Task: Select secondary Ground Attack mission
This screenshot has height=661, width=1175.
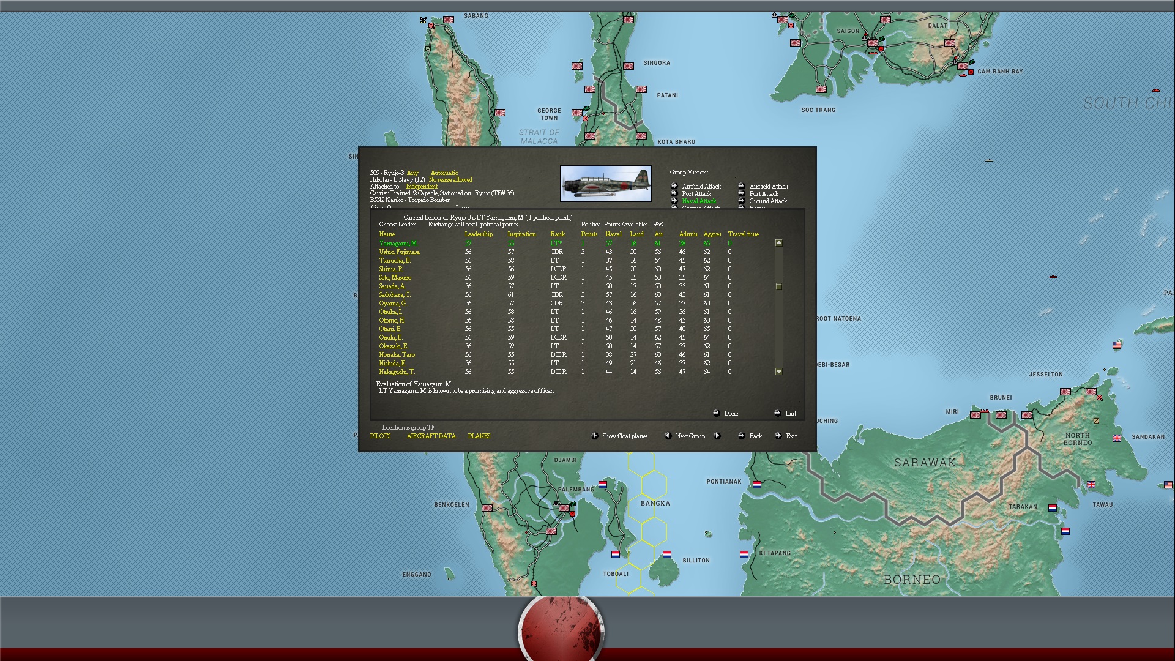Action: (768, 201)
